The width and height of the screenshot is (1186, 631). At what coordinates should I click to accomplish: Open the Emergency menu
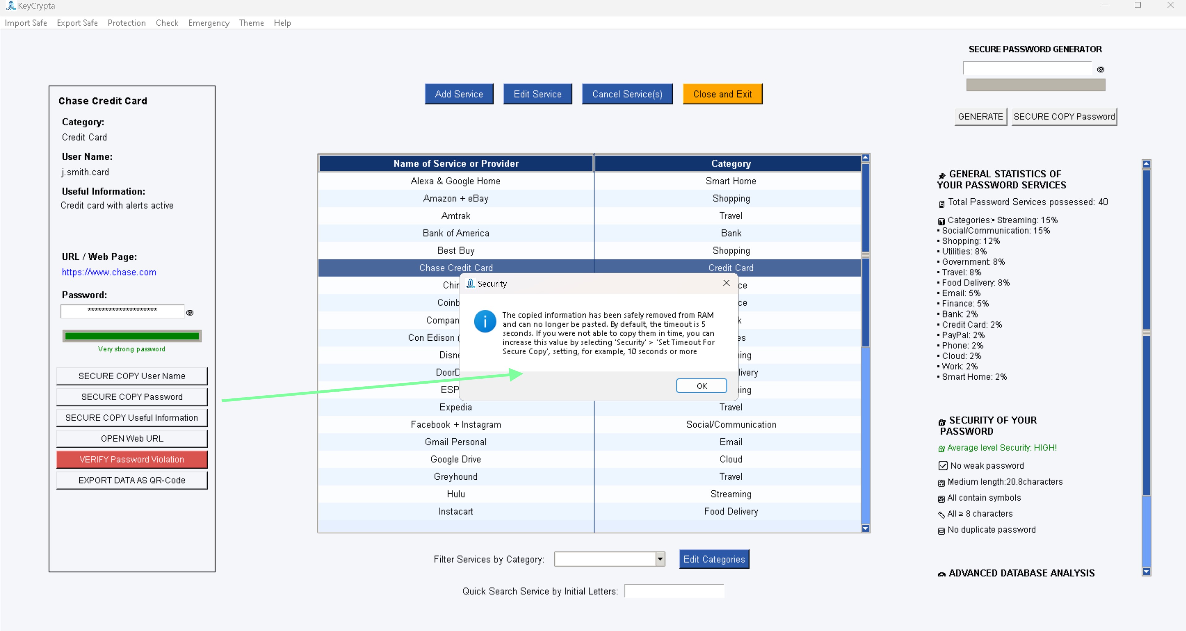point(208,23)
